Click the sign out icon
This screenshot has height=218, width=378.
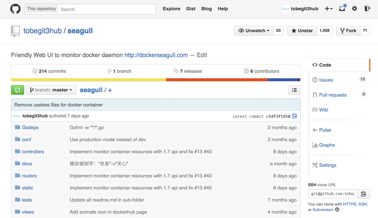(x=367, y=9)
